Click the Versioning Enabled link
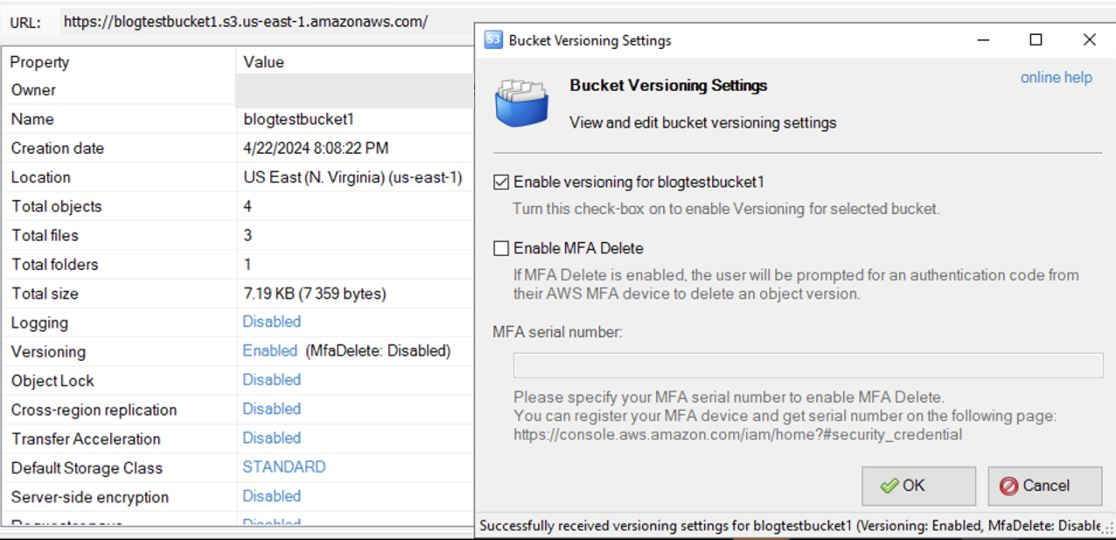This screenshot has width=1116, height=540. tap(269, 350)
